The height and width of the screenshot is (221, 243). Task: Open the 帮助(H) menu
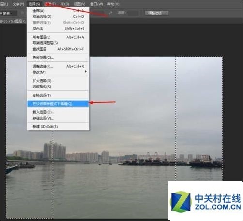coord(113,4)
